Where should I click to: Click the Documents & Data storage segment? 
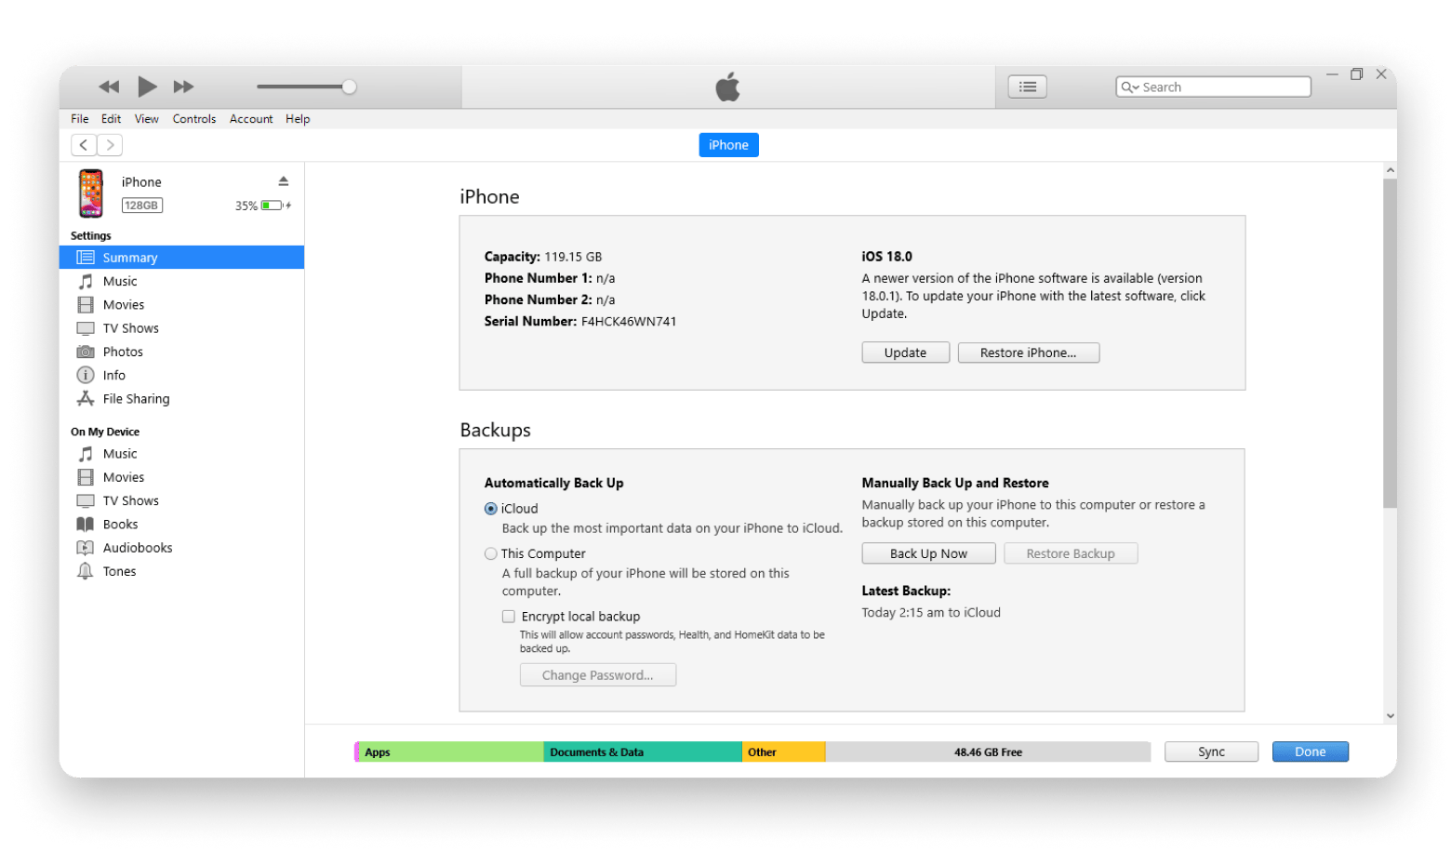tap(643, 752)
